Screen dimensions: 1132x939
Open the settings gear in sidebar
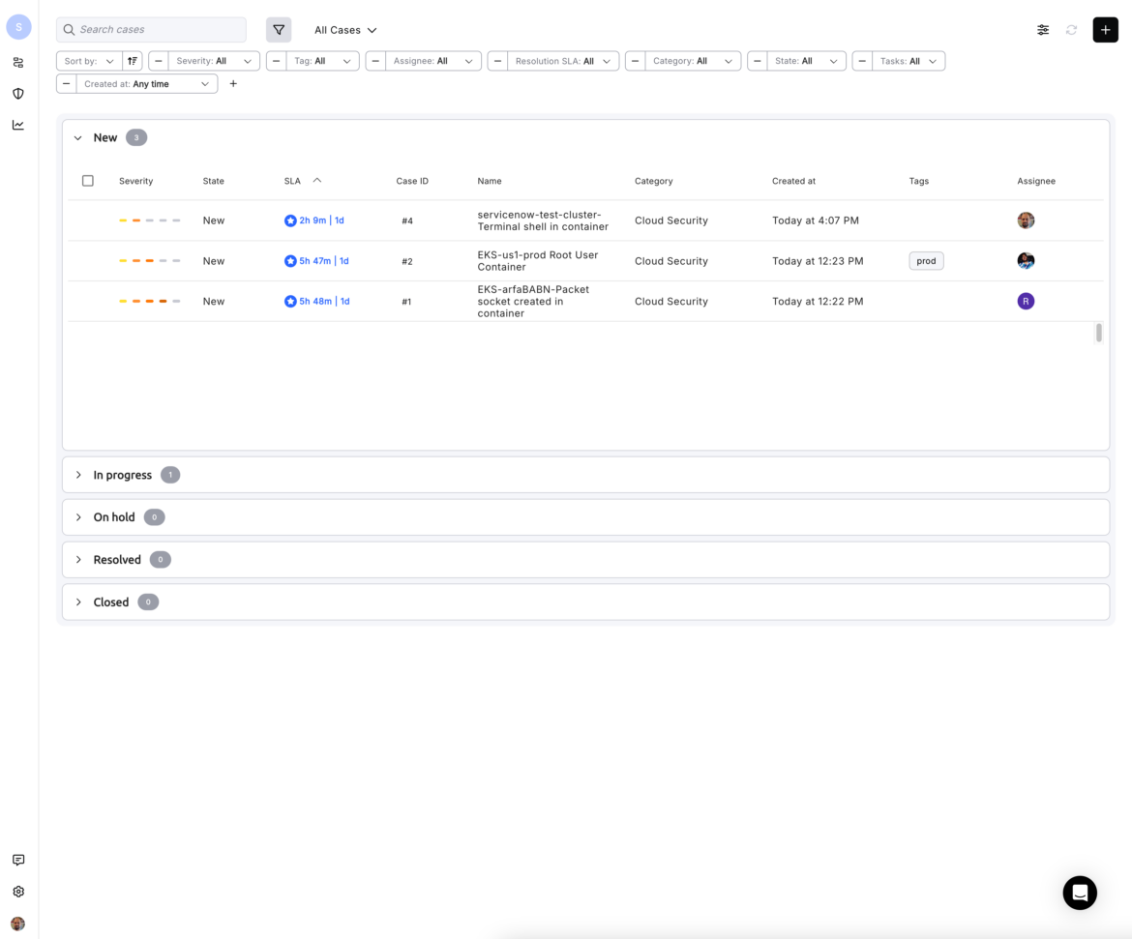click(18, 892)
